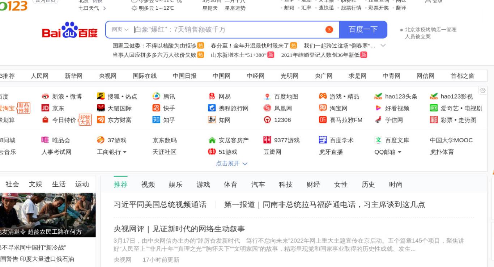This screenshot has width=494, height=267.
Task: Click the green 爱奇艺 icon
Action: pyautogui.click(x=434, y=108)
